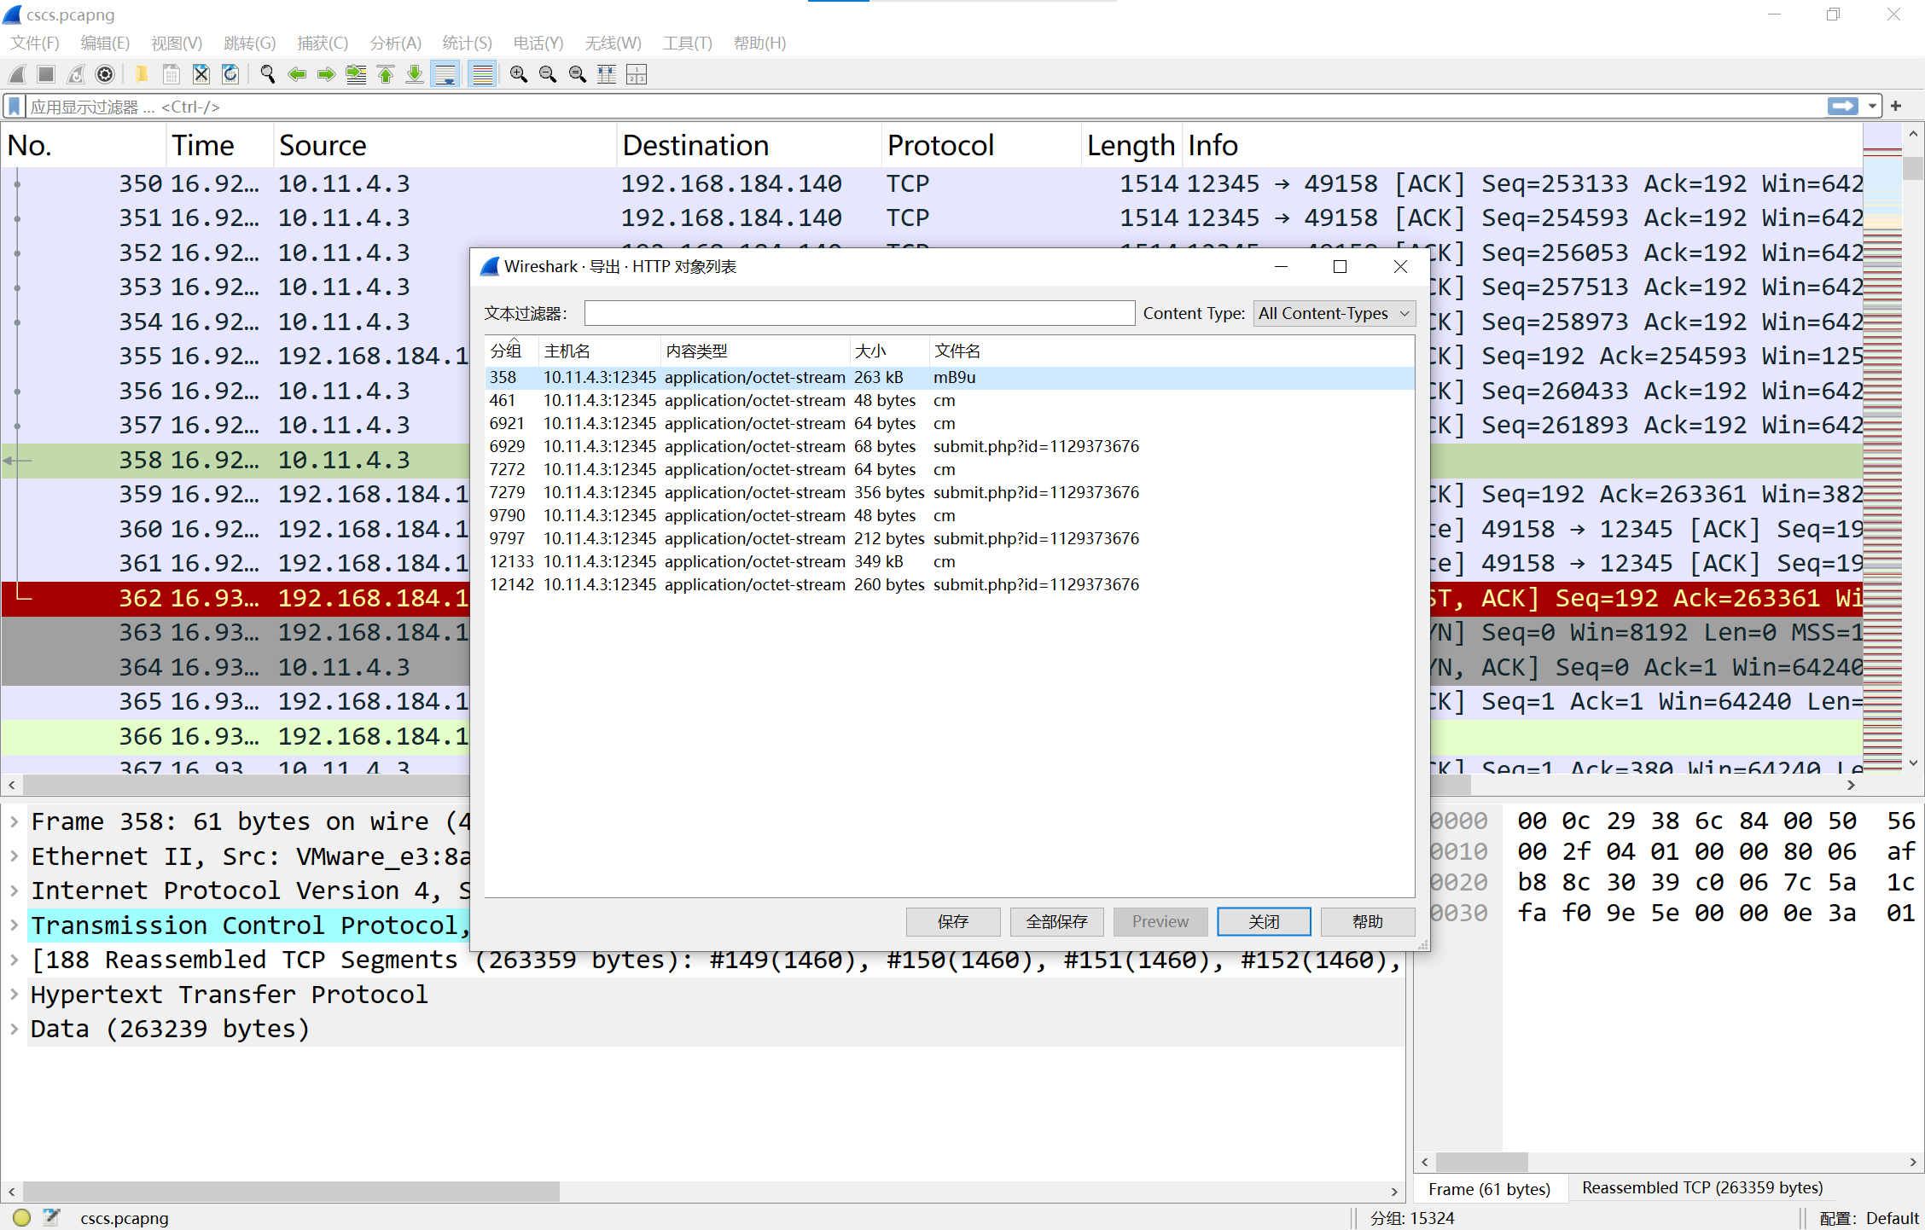Select object row for packet 6929
The width and height of the screenshot is (1925, 1230).
[950, 447]
